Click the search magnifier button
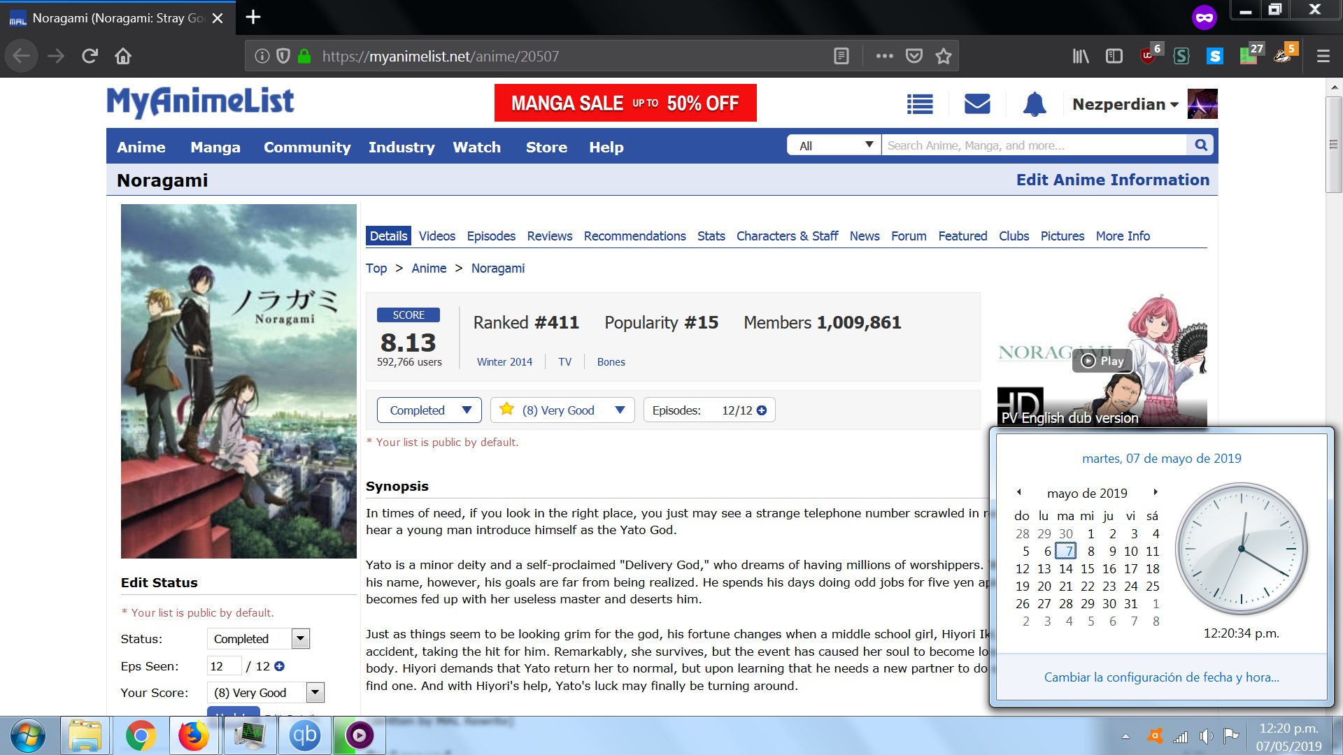The height and width of the screenshot is (755, 1343). pyautogui.click(x=1201, y=145)
